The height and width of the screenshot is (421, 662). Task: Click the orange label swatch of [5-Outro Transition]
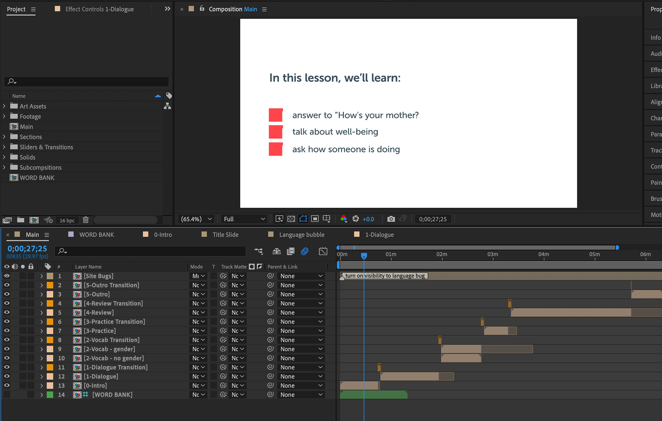point(50,285)
